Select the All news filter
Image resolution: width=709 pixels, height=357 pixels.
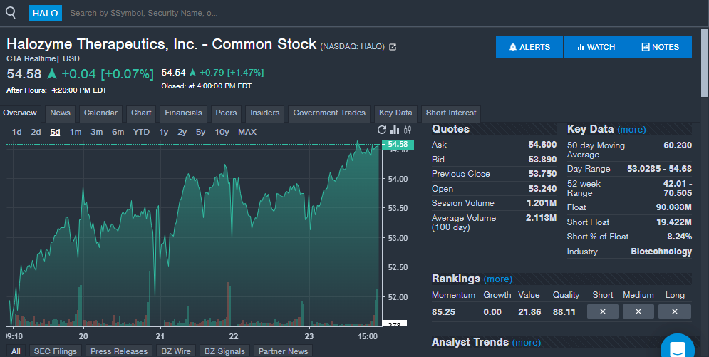16,351
